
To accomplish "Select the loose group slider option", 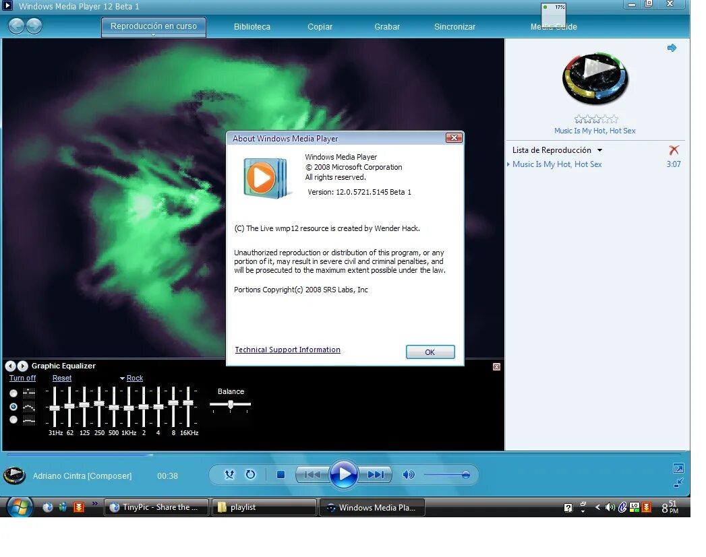I will coord(13,407).
